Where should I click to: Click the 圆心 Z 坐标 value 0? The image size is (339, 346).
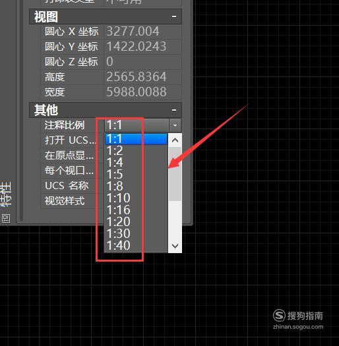(x=109, y=61)
